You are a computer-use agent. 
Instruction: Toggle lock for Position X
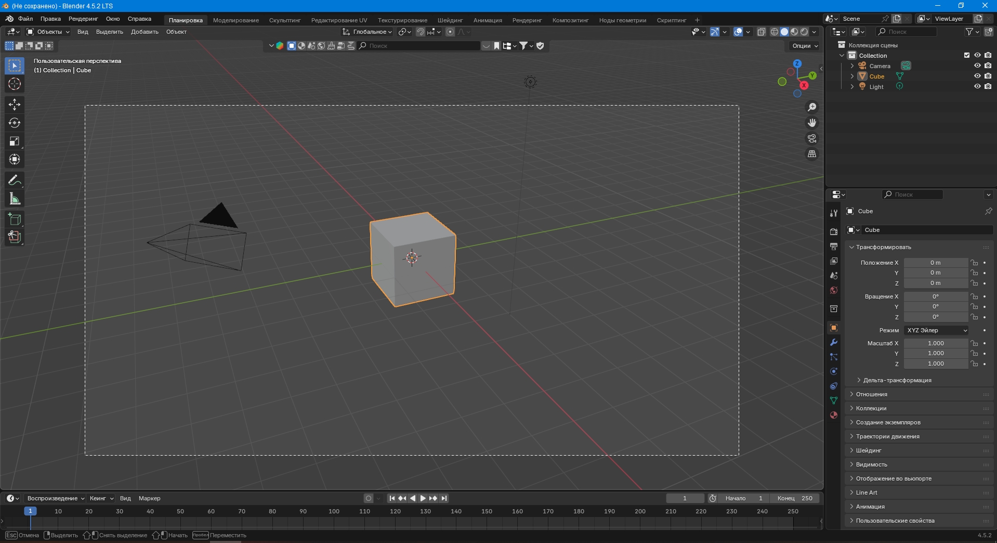click(x=974, y=263)
